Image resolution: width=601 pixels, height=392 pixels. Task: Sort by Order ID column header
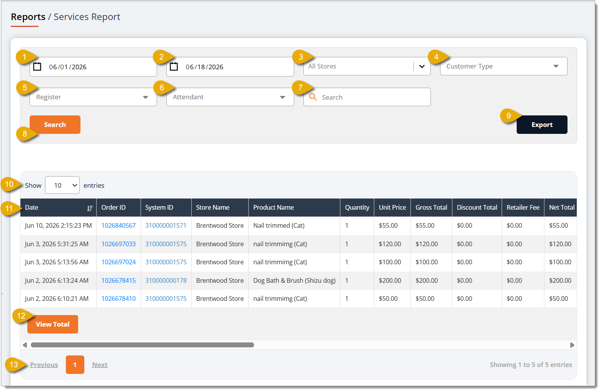(x=119, y=207)
